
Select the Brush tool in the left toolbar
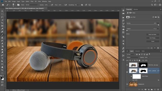2,35
